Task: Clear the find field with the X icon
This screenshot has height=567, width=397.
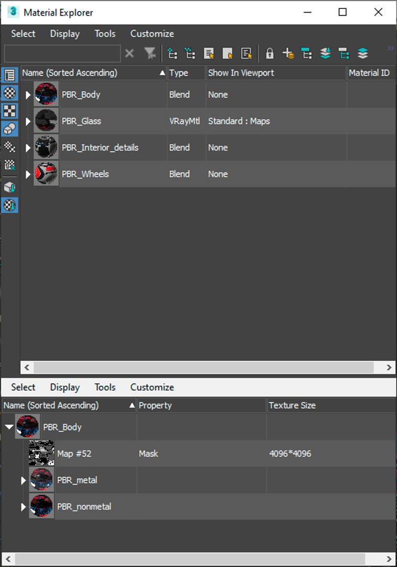Action: click(130, 54)
